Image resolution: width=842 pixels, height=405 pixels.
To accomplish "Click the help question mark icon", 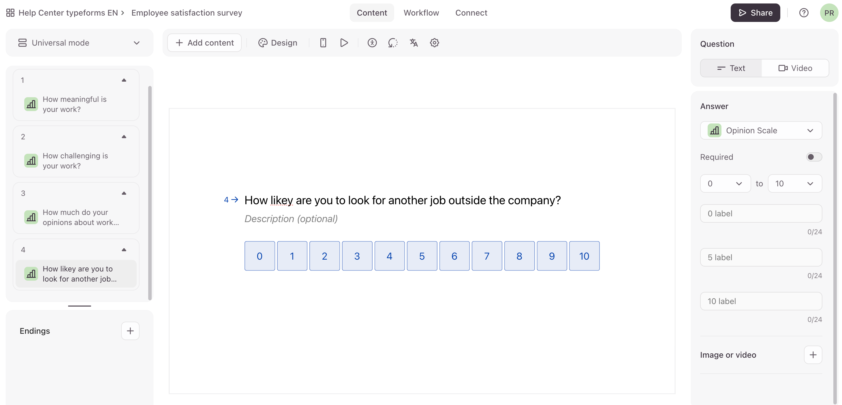I will [x=804, y=13].
